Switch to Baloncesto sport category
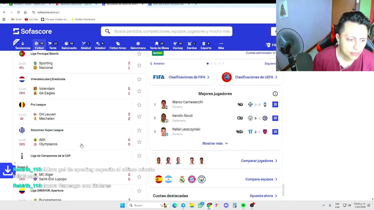 coord(69,45)
